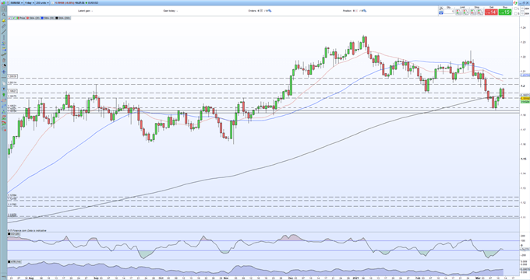Select the green up-arrow drawing tool
The height and width of the screenshot is (280, 530).
click(x=4, y=94)
